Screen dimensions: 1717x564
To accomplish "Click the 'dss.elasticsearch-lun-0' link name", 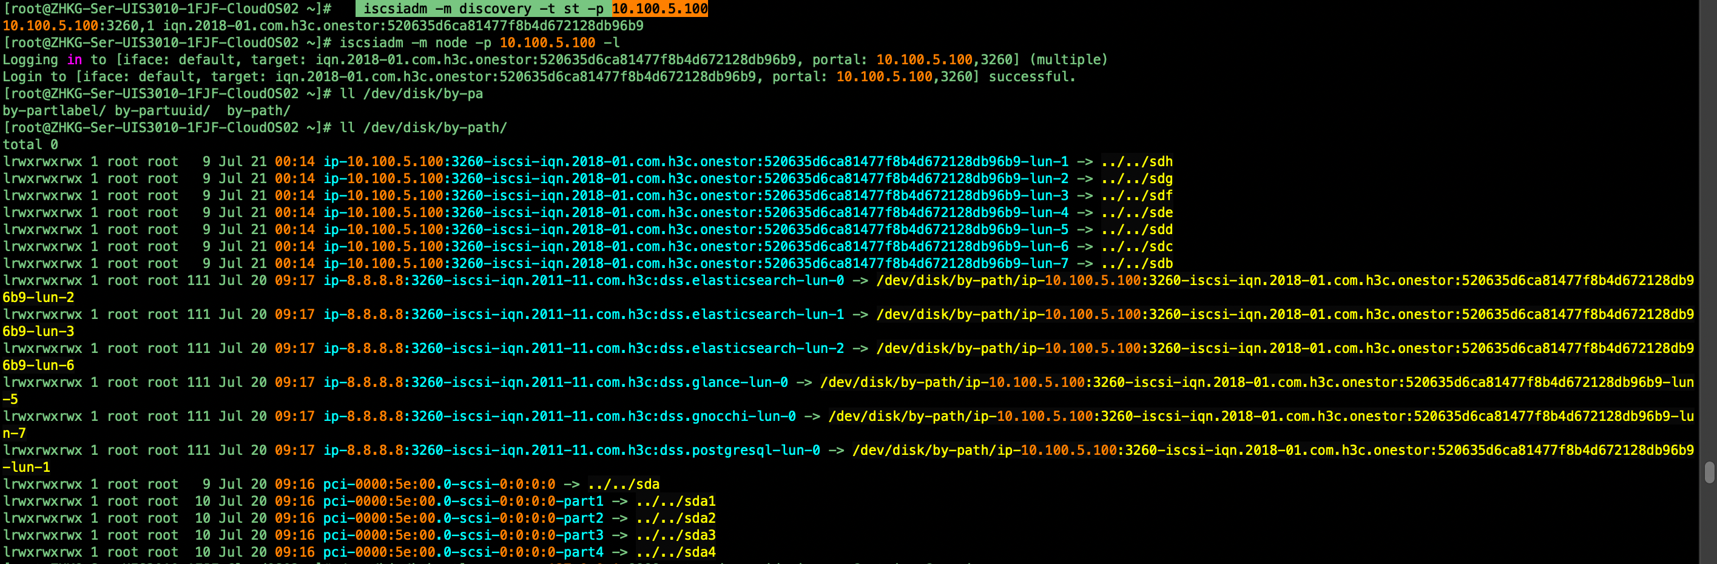I will tap(584, 280).
